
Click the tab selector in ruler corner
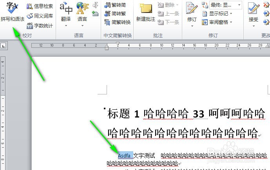coord(4,46)
